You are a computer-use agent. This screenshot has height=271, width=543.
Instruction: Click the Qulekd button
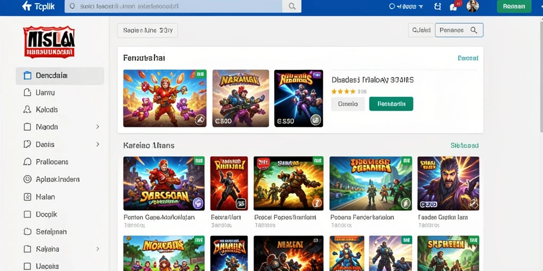pyautogui.click(x=421, y=30)
